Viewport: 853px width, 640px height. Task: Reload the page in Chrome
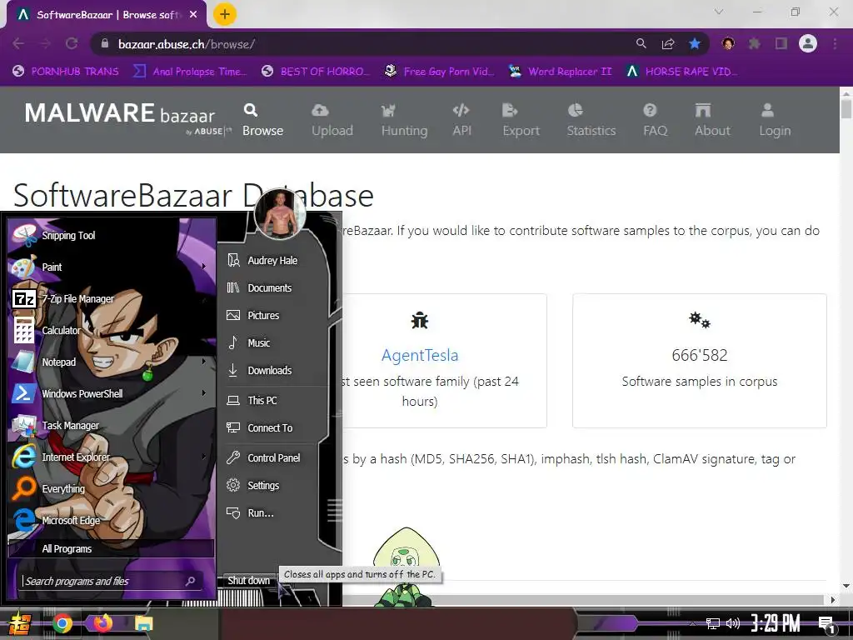pos(72,43)
